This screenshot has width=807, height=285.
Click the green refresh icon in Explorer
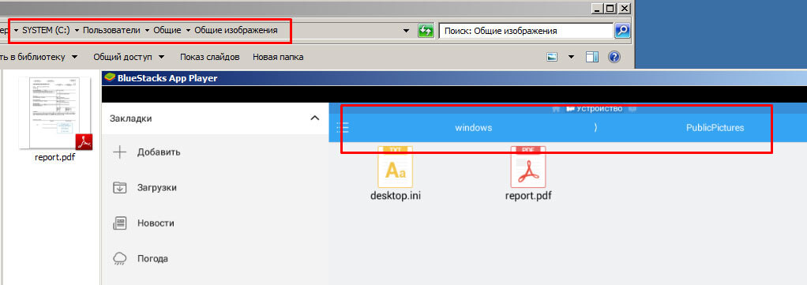(426, 30)
